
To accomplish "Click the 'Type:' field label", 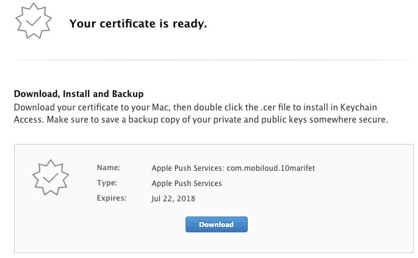I will point(107,183).
